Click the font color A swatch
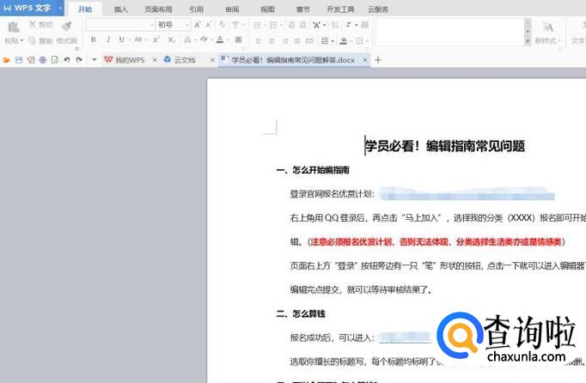The image size is (586, 383). [x=220, y=40]
